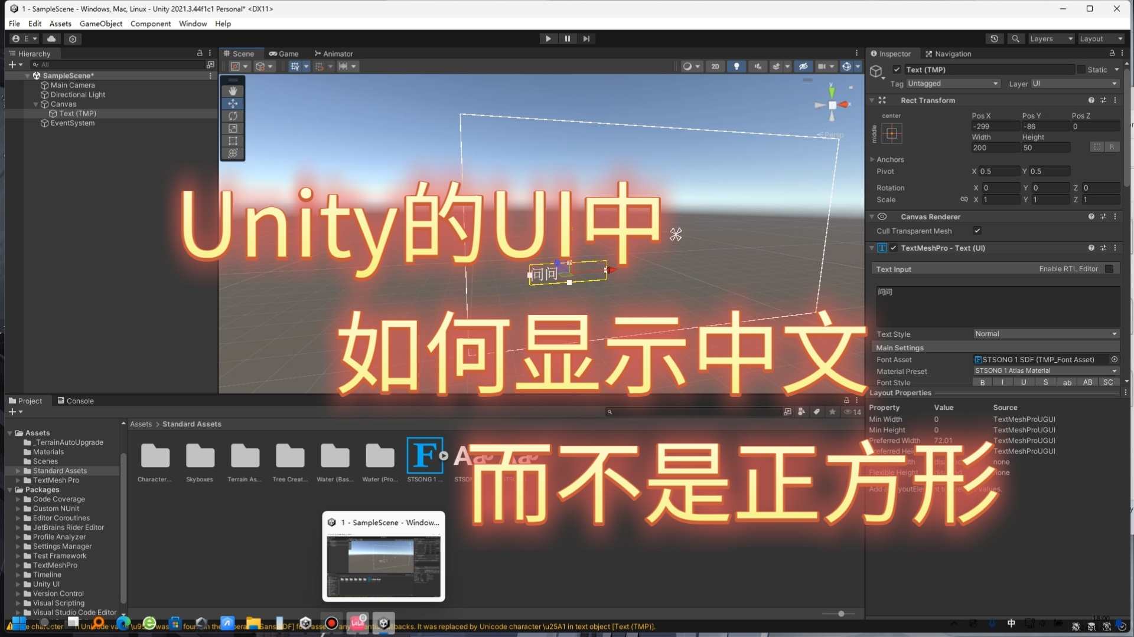This screenshot has height=637, width=1134.
Task: Toggle scene lighting bulb icon
Action: coord(736,67)
